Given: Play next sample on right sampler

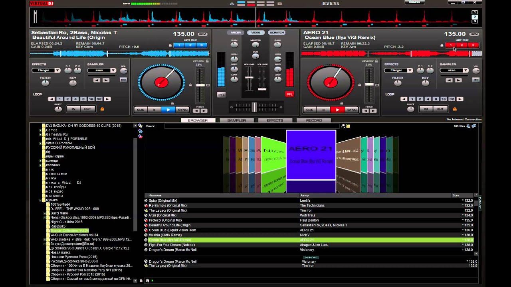Looking at the screenshot, I should coord(458,80).
